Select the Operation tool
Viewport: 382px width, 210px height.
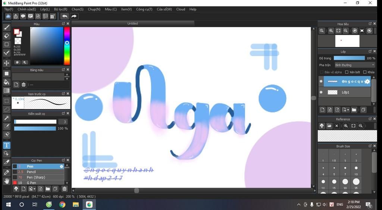click(7, 154)
